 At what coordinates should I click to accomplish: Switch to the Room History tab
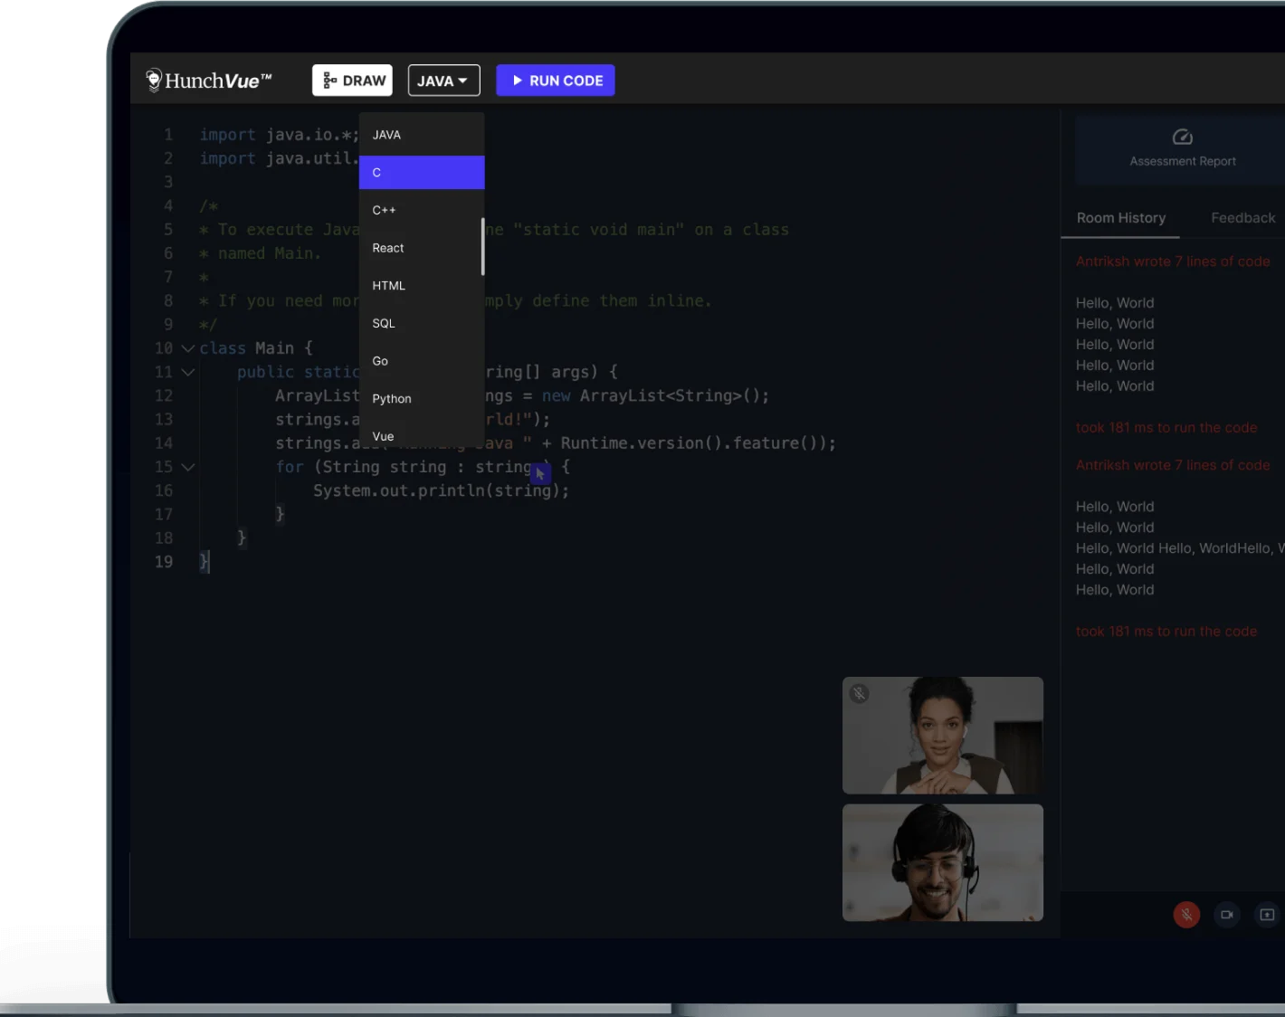tap(1120, 217)
